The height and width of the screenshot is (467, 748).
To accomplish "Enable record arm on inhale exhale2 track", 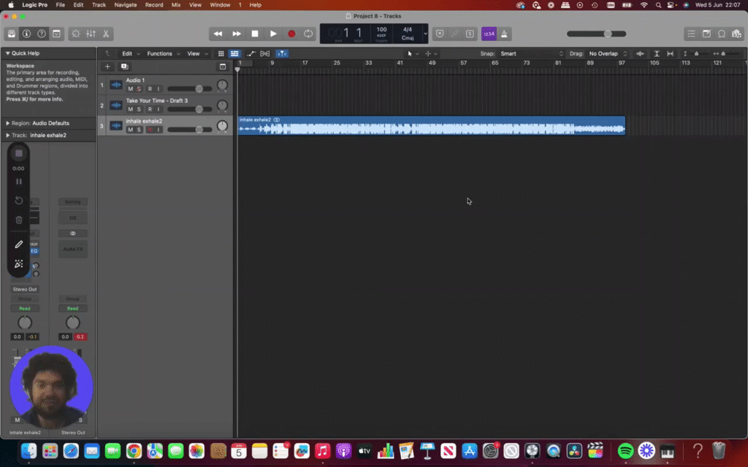I will [150, 130].
